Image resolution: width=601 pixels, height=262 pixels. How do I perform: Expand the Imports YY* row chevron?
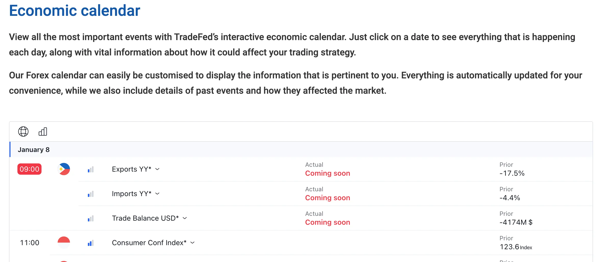pyautogui.click(x=157, y=194)
